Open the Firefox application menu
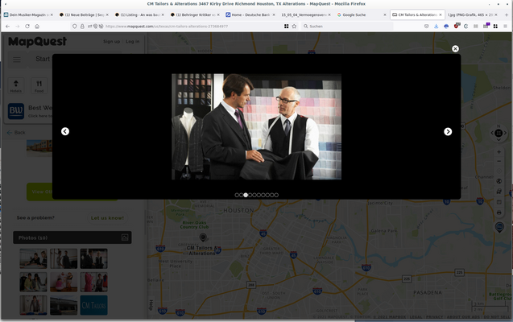The image size is (513, 322). pos(505,26)
